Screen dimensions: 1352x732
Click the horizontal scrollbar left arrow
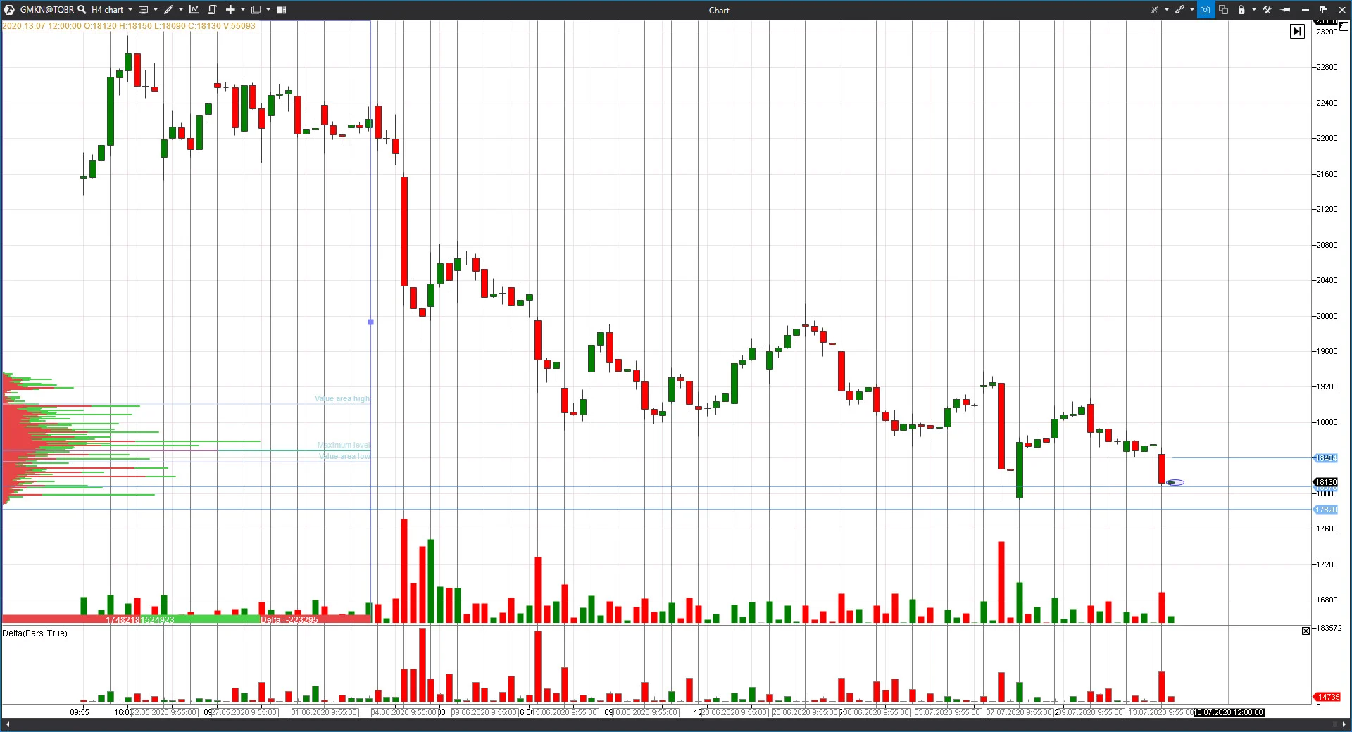click(x=7, y=724)
